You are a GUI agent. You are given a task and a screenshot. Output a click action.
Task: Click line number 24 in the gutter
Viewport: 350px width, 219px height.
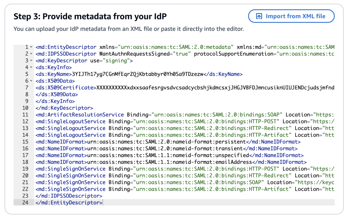tap(25, 203)
